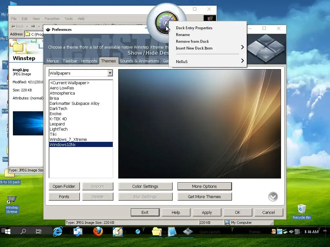The image size is (330, 247).
Task: Click the Winstep cubes taskbar icon
Action: pyautogui.click(x=188, y=232)
